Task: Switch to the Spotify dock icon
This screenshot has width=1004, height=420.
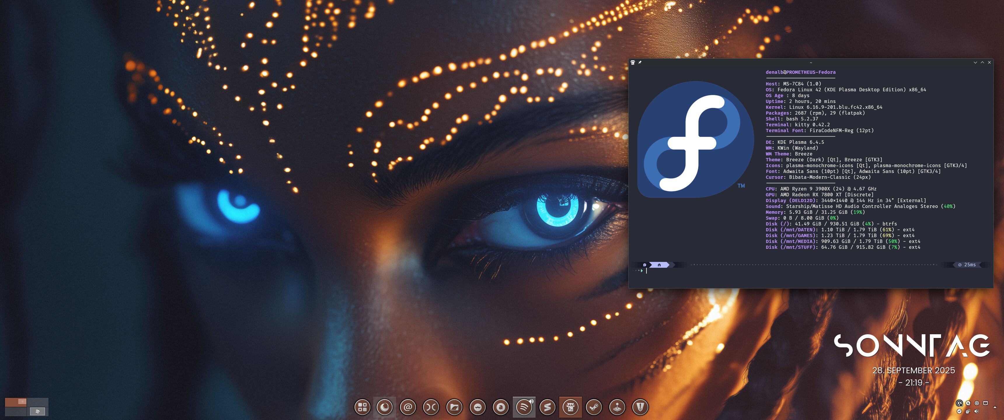Action: pyautogui.click(x=524, y=407)
